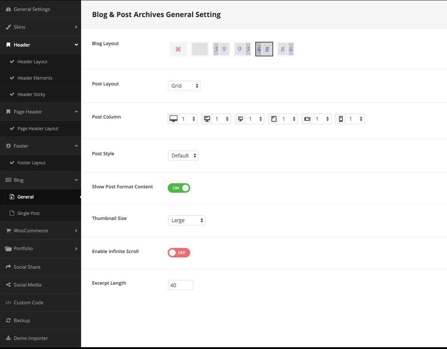Screen dimensions: 447x349
Task: Pick the full-width blank blog layout
Action: (x=200, y=49)
